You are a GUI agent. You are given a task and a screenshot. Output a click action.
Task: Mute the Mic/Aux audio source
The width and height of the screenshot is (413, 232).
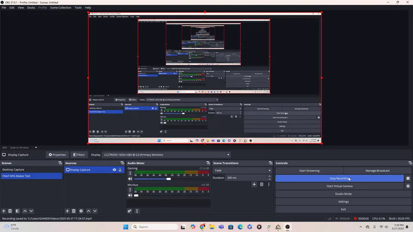click(x=130, y=195)
